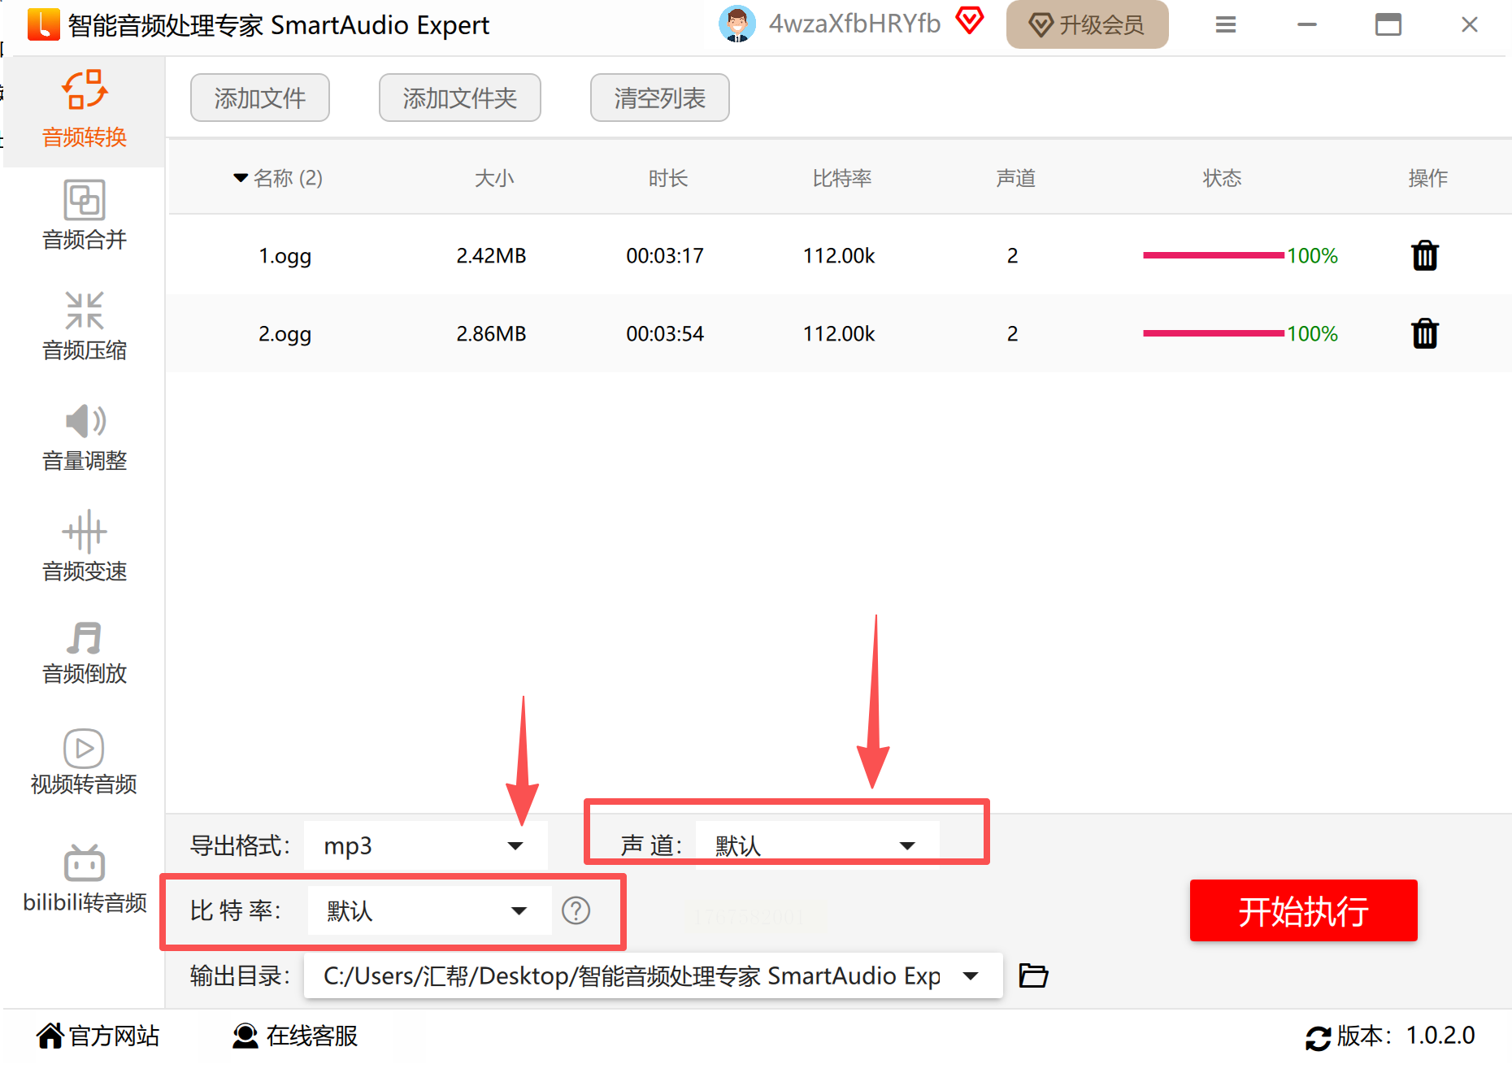Open the 导出格式 mp3 dropdown

click(x=425, y=845)
